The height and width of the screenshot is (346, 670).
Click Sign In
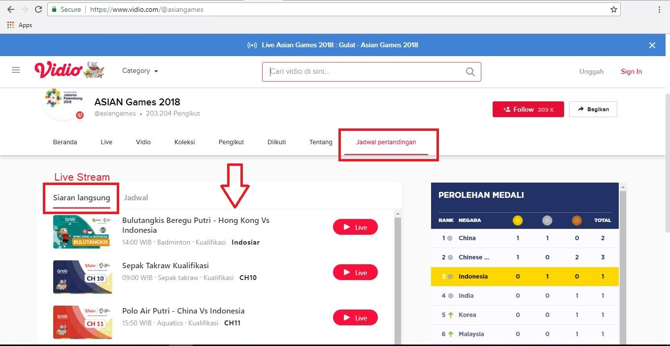[631, 71]
